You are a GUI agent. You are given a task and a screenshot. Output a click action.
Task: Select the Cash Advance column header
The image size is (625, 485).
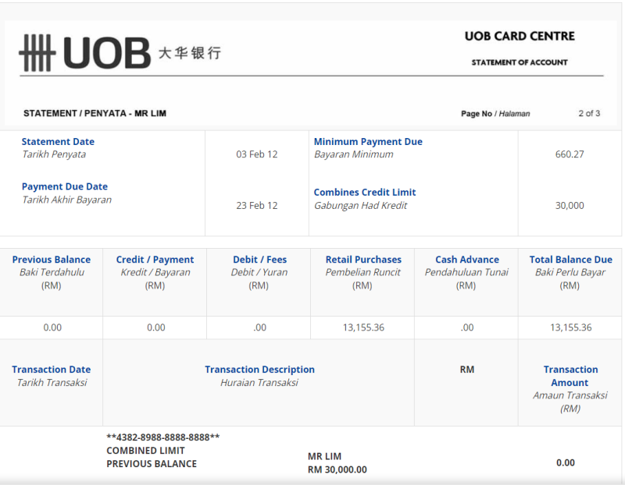tap(467, 260)
